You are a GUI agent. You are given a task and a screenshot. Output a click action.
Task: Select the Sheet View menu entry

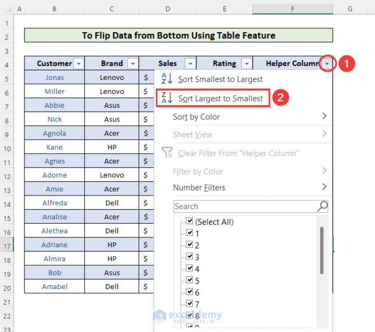point(192,135)
